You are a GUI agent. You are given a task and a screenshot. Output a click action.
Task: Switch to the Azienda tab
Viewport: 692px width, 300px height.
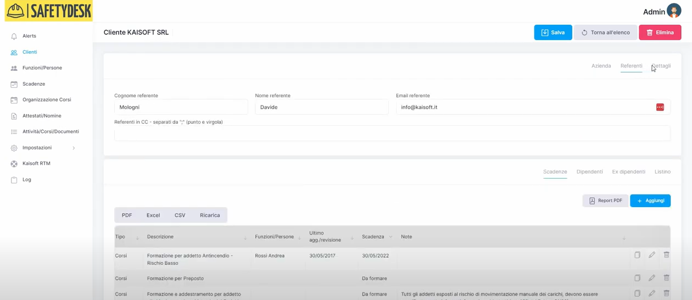tap(601, 66)
